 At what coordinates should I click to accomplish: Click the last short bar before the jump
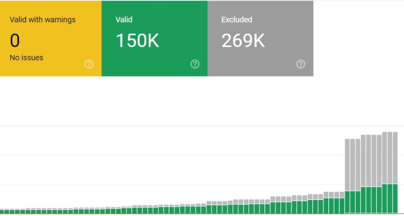[x=342, y=203]
